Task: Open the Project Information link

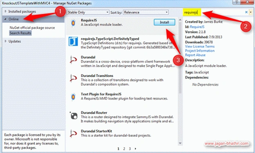Action: click(200, 51)
